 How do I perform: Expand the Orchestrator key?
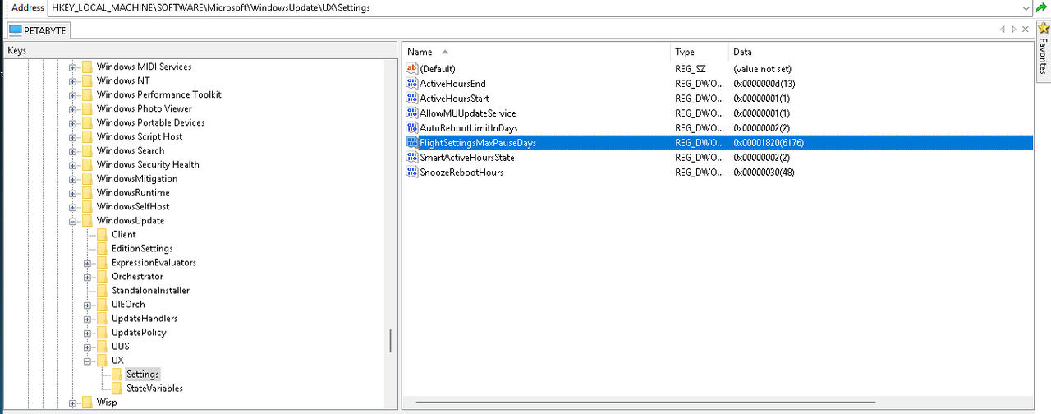click(88, 277)
